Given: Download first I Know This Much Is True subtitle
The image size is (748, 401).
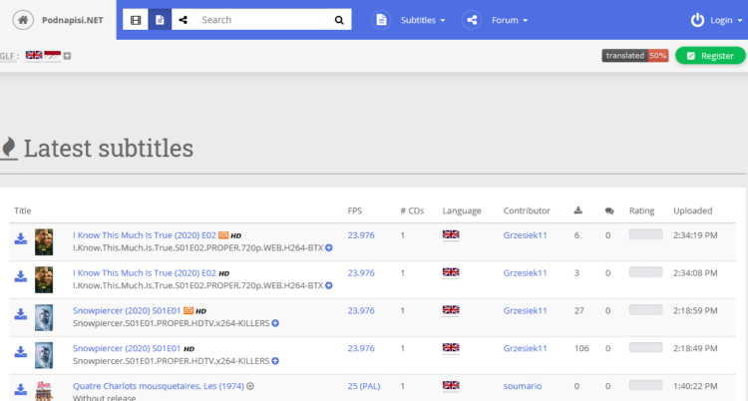Looking at the screenshot, I should [x=21, y=238].
